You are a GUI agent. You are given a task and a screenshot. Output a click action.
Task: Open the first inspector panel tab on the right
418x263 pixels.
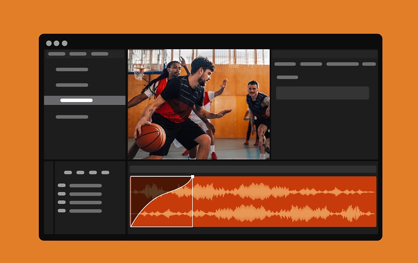[x=285, y=64]
